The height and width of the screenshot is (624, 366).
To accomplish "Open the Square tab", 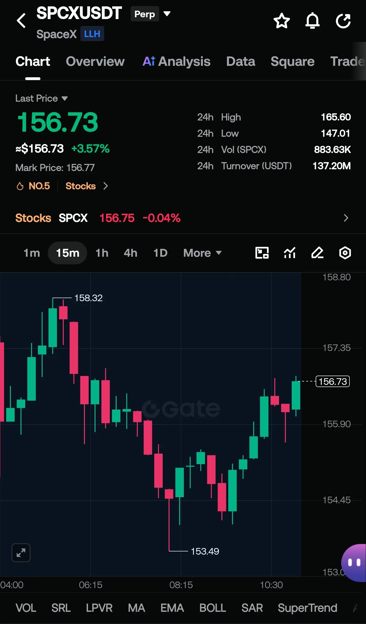I will [293, 62].
